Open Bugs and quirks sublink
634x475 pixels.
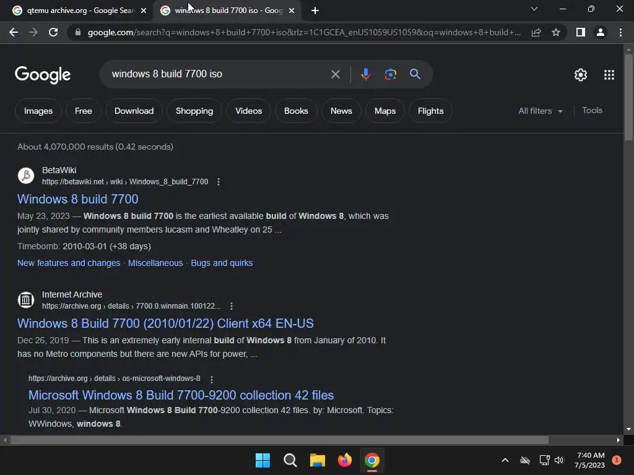coord(222,263)
